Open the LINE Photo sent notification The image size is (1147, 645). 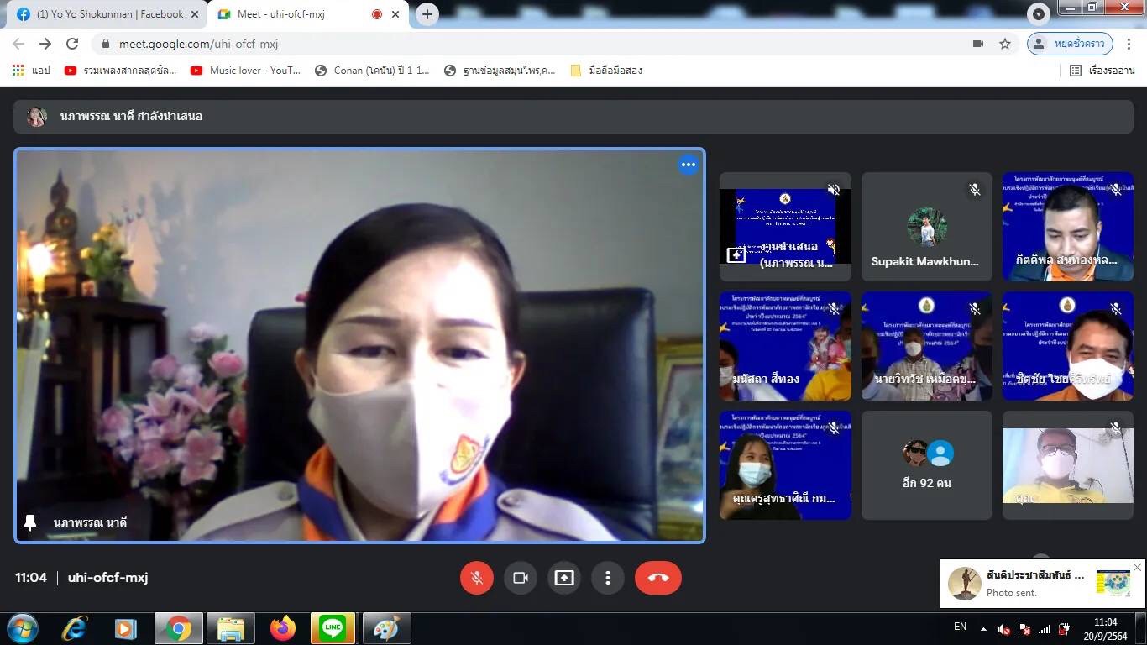[1041, 584]
